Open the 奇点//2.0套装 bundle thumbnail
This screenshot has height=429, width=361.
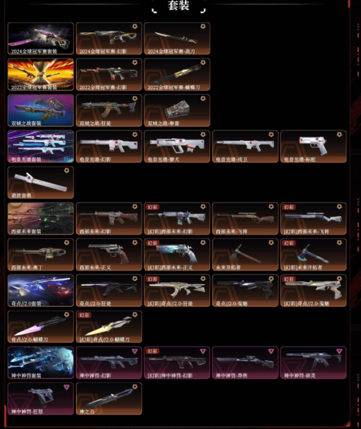(41, 291)
